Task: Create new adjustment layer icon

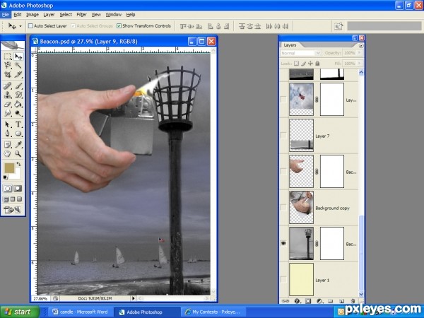Action: [x=319, y=301]
